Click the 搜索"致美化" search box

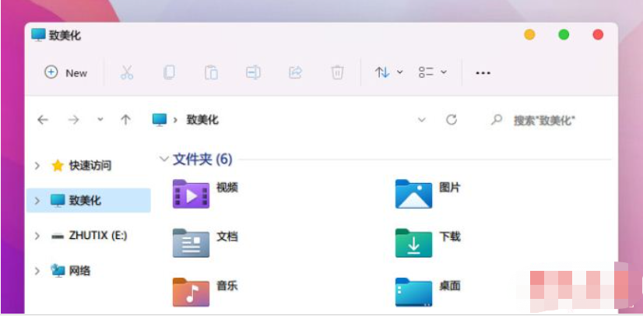[543, 120]
